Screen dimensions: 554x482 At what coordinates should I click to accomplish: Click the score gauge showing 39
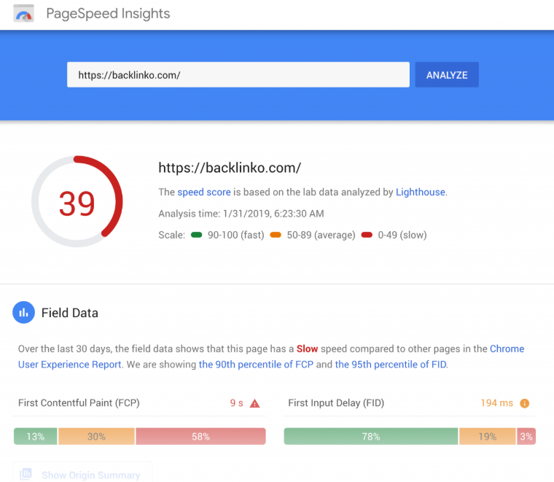point(77,201)
